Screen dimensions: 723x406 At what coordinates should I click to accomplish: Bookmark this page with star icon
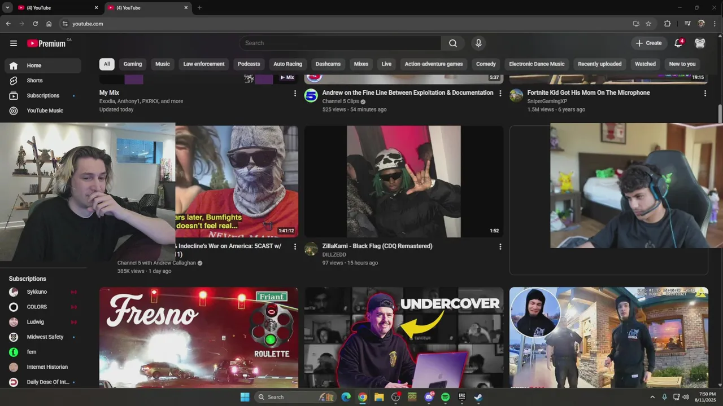[648, 24]
